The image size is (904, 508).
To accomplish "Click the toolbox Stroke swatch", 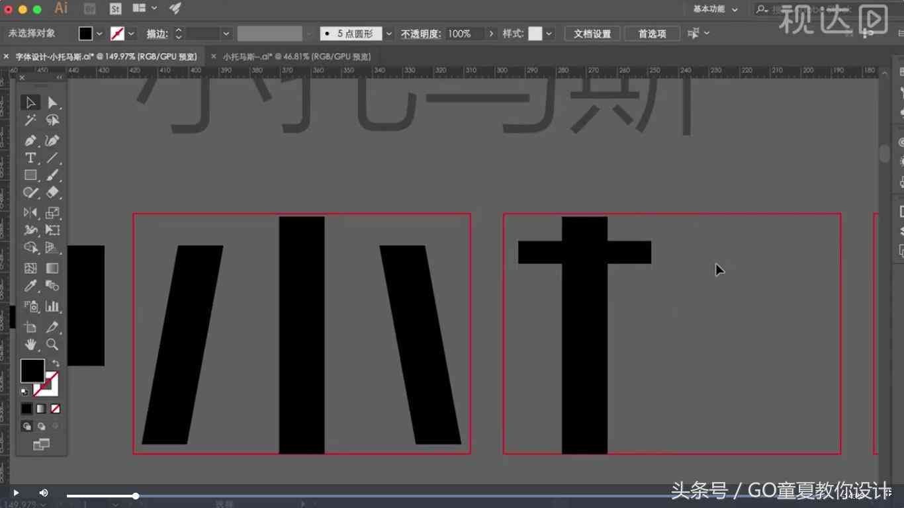I will point(50,388).
